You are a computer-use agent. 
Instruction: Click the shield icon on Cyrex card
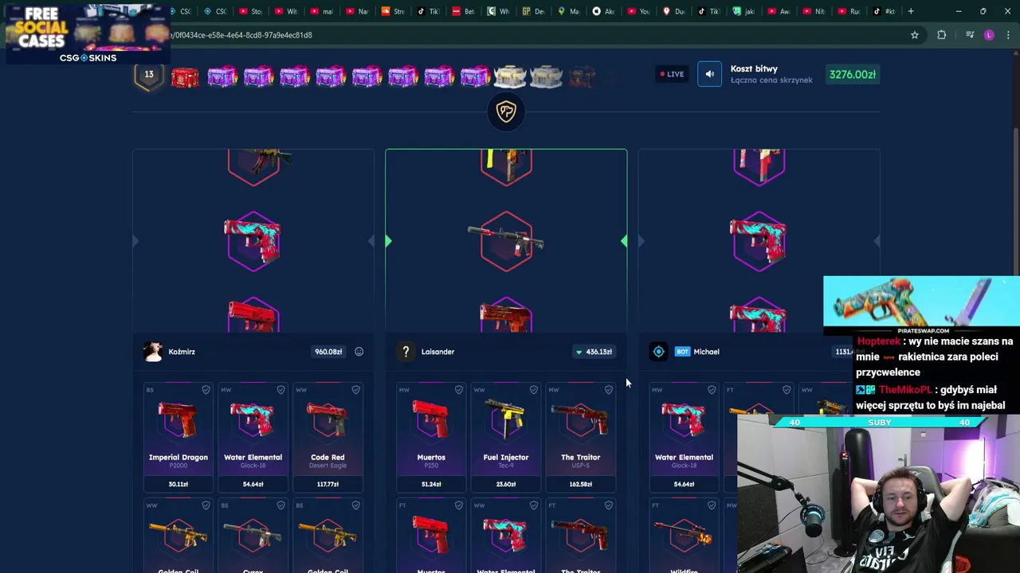point(280,505)
